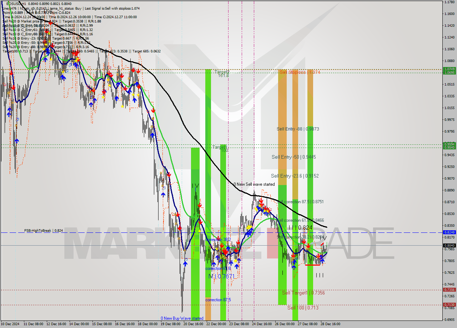This screenshot has width=457, height=328.
Task: Click the '10 Dec 2024' date on time axis
Action: 10,324
